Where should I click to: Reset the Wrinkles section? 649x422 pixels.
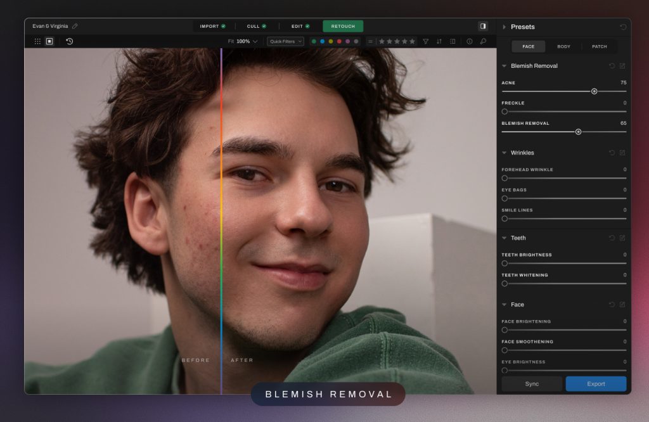612,153
